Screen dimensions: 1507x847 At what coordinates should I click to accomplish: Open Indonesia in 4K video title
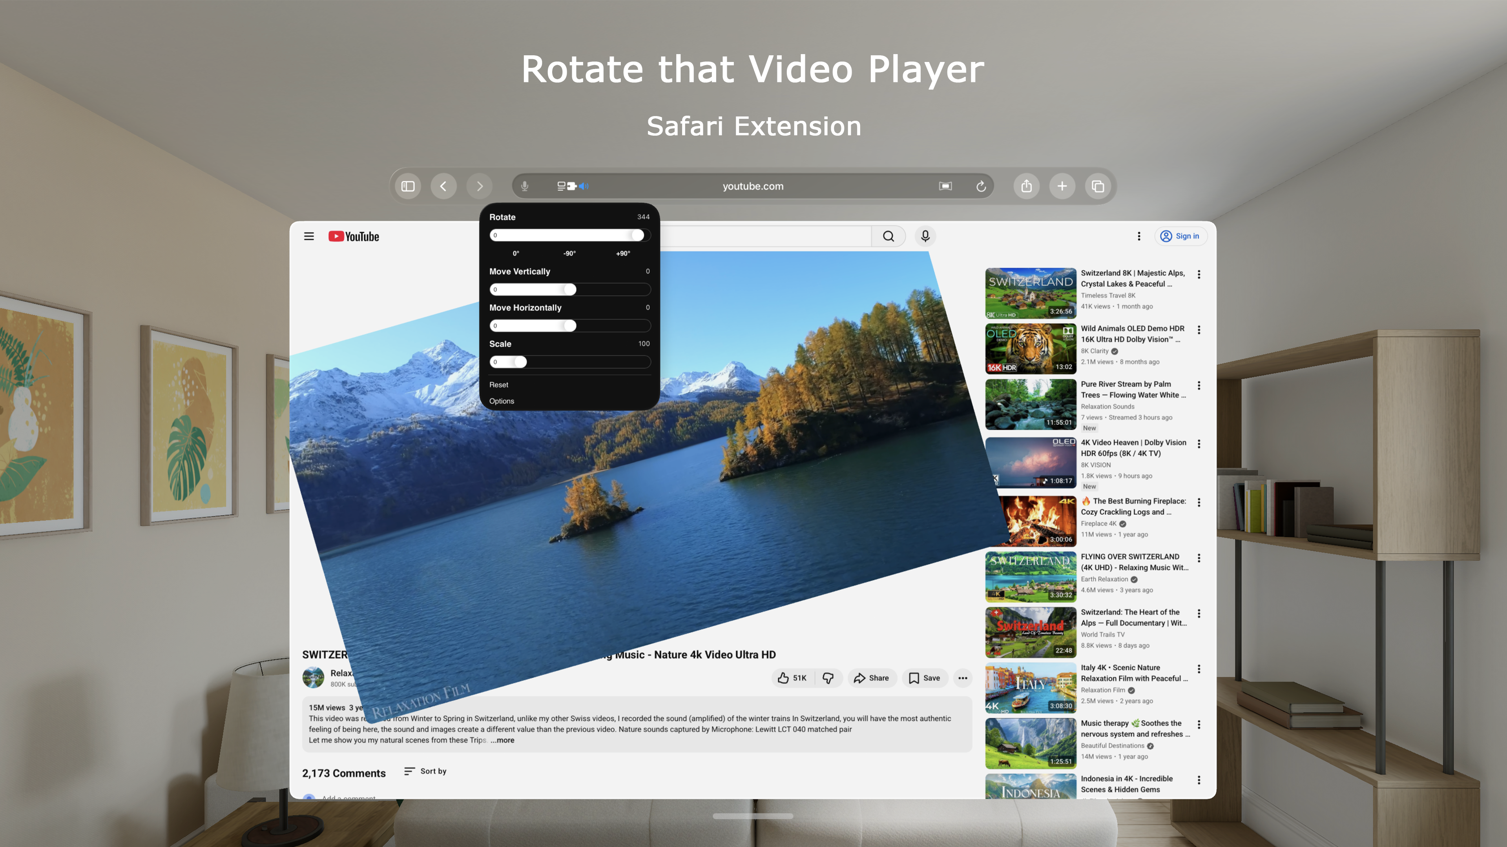[x=1127, y=784]
